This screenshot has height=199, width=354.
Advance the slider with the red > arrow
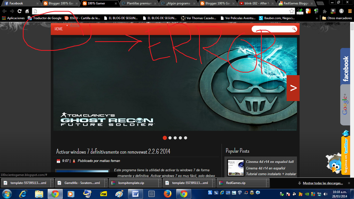tap(293, 88)
